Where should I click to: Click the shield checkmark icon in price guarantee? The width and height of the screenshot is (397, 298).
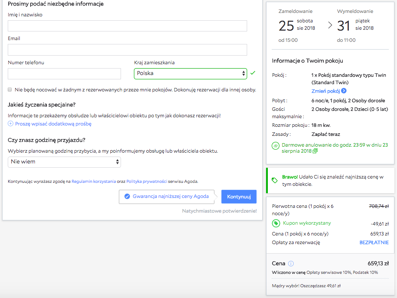(127, 196)
